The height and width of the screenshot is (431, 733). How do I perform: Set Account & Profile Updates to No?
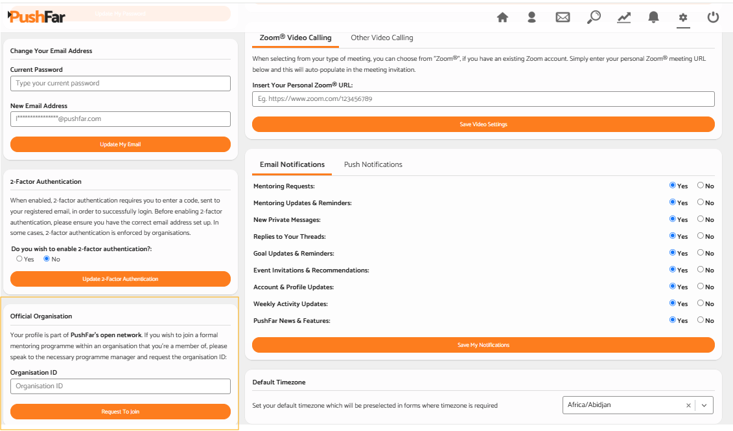pyautogui.click(x=701, y=286)
